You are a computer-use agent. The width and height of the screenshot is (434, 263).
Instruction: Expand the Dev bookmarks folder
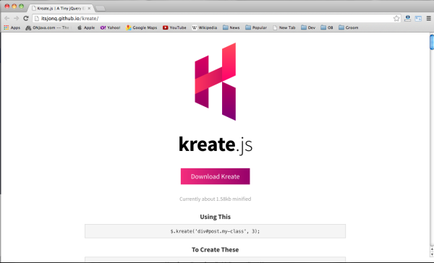[x=308, y=27]
